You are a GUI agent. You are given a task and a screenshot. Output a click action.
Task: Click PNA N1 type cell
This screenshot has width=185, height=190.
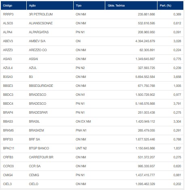(81, 130)
